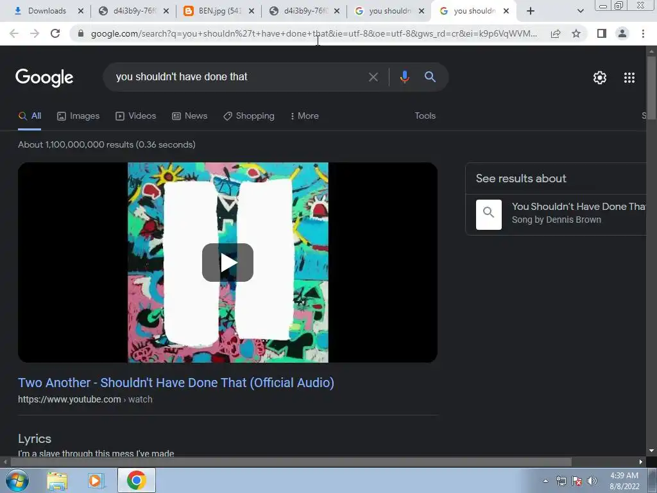Switch to Shopping results

249,116
